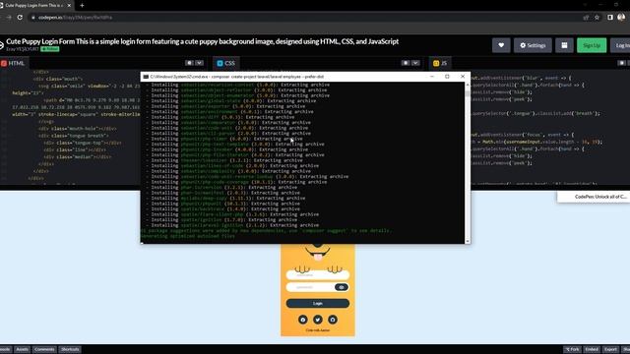The height and width of the screenshot is (354, 630).
Task: Click the username field in the puppy form
Action: point(317,275)
